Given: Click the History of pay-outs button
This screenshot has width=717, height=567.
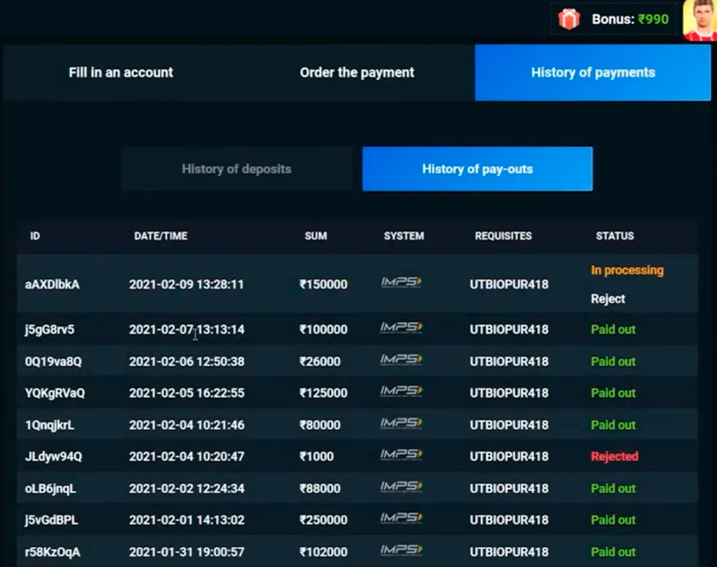Looking at the screenshot, I should [x=477, y=168].
